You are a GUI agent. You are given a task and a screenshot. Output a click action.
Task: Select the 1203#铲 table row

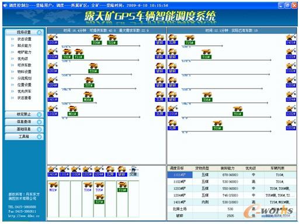click(232, 189)
